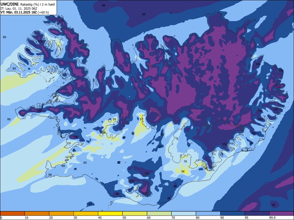Click the pale blue 70–80 legend swatch

[184, 214]
